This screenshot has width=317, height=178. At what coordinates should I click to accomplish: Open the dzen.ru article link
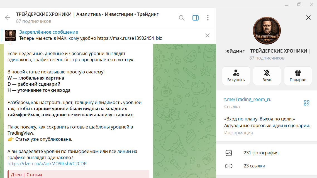click(47, 164)
